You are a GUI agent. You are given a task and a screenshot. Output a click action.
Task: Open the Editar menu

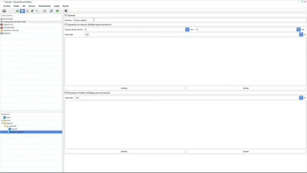click(16, 6)
